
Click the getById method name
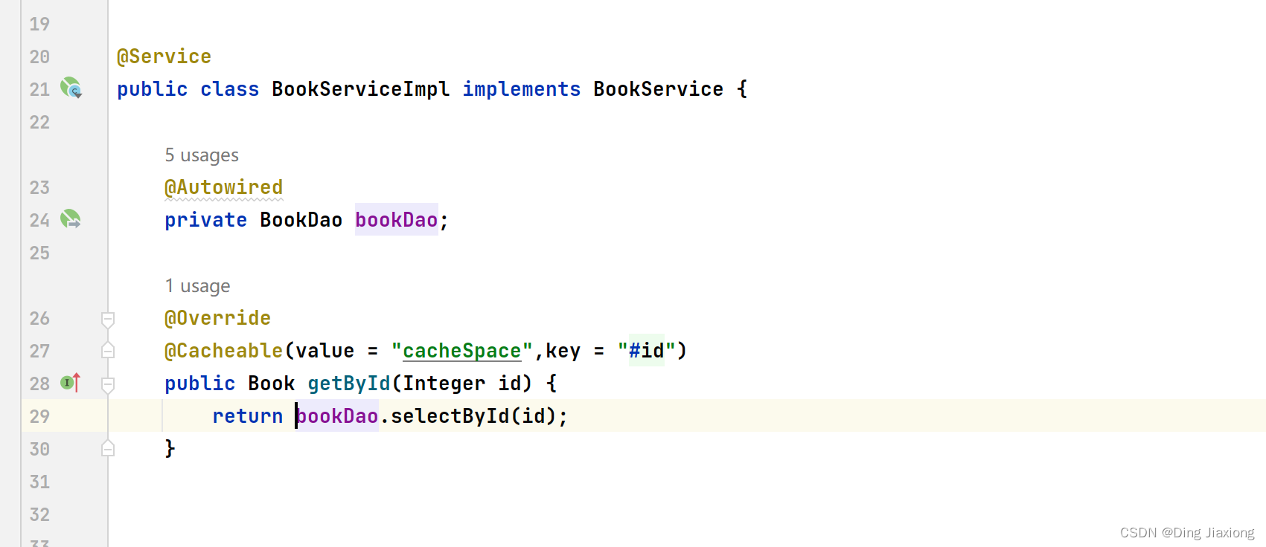(349, 383)
